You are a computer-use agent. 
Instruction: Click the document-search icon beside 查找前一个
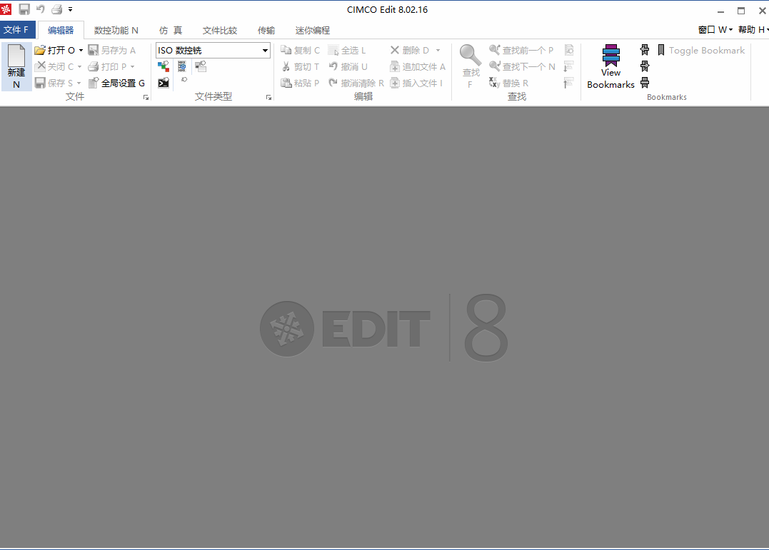(569, 49)
